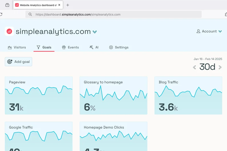Click the target icon in Add goal

10,61
